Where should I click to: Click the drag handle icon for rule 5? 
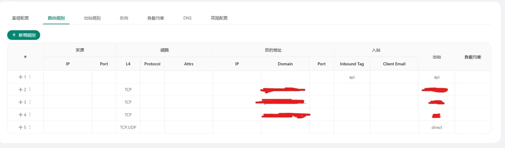coord(20,127)
